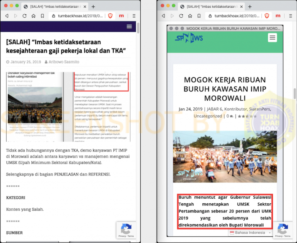Click red 'm' extension icon in left window
This screenshot has width=297, height=243.
(x=121, y=16)
